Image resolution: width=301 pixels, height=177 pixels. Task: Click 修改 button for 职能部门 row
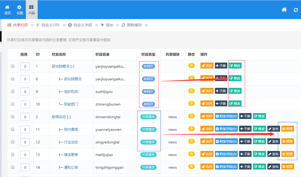pos(235,104)
